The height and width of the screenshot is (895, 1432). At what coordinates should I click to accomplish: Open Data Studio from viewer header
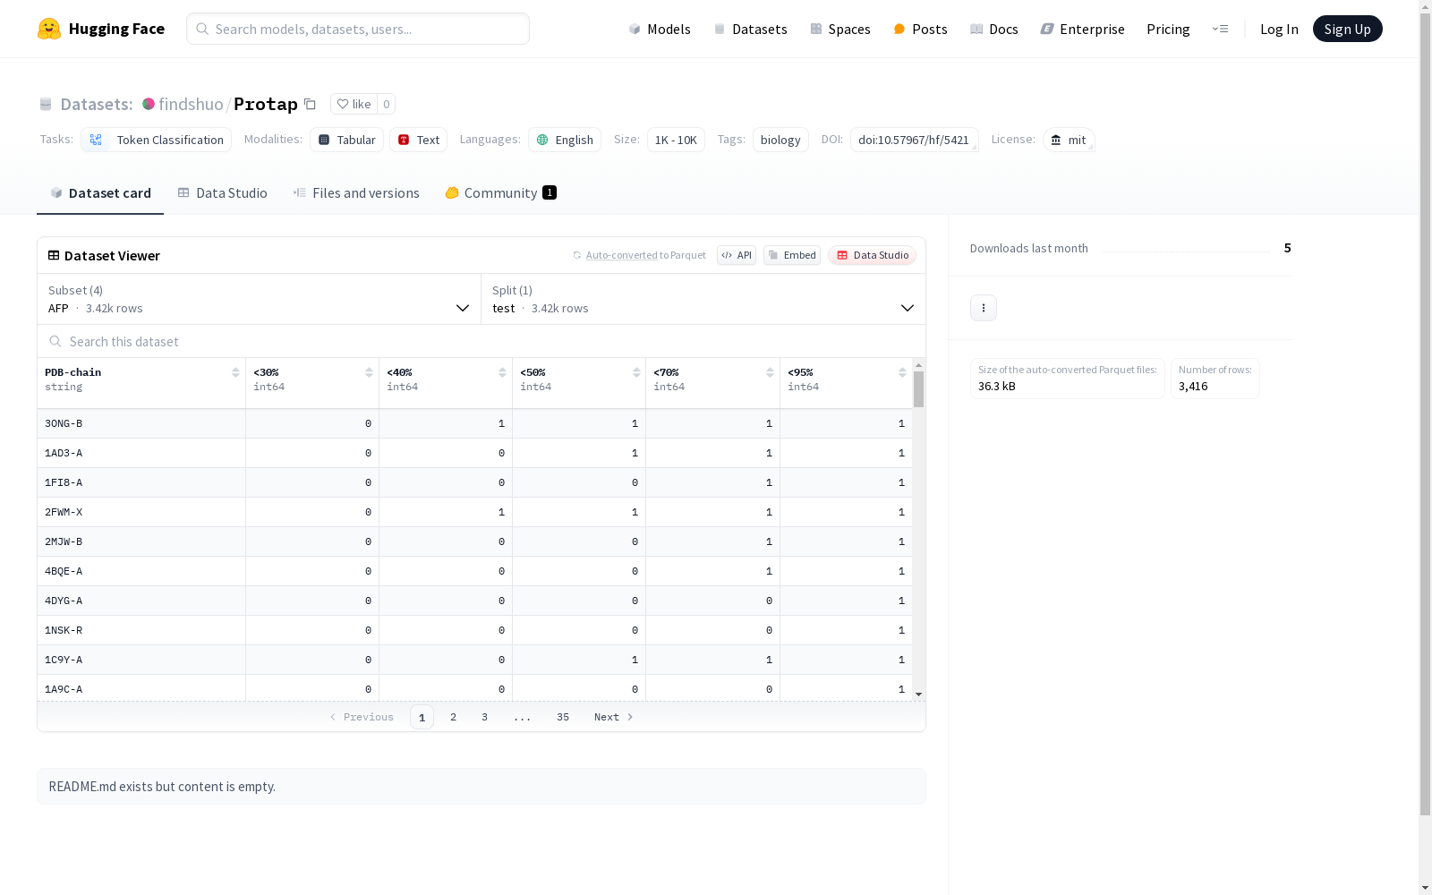coord(872,255)
